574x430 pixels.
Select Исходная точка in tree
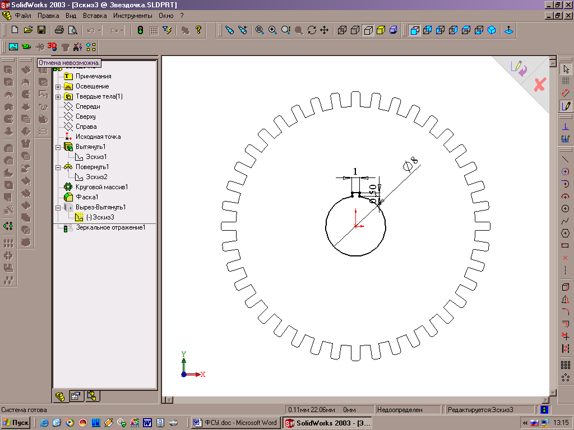(x=98, y=137)
